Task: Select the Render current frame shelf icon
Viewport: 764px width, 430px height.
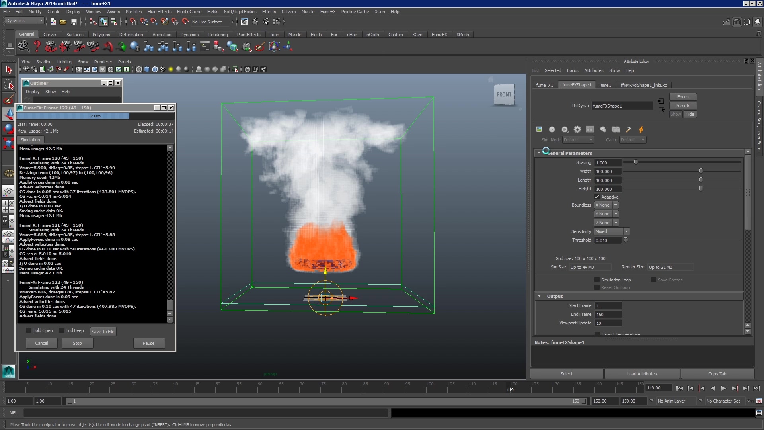Action: (255, 22)
